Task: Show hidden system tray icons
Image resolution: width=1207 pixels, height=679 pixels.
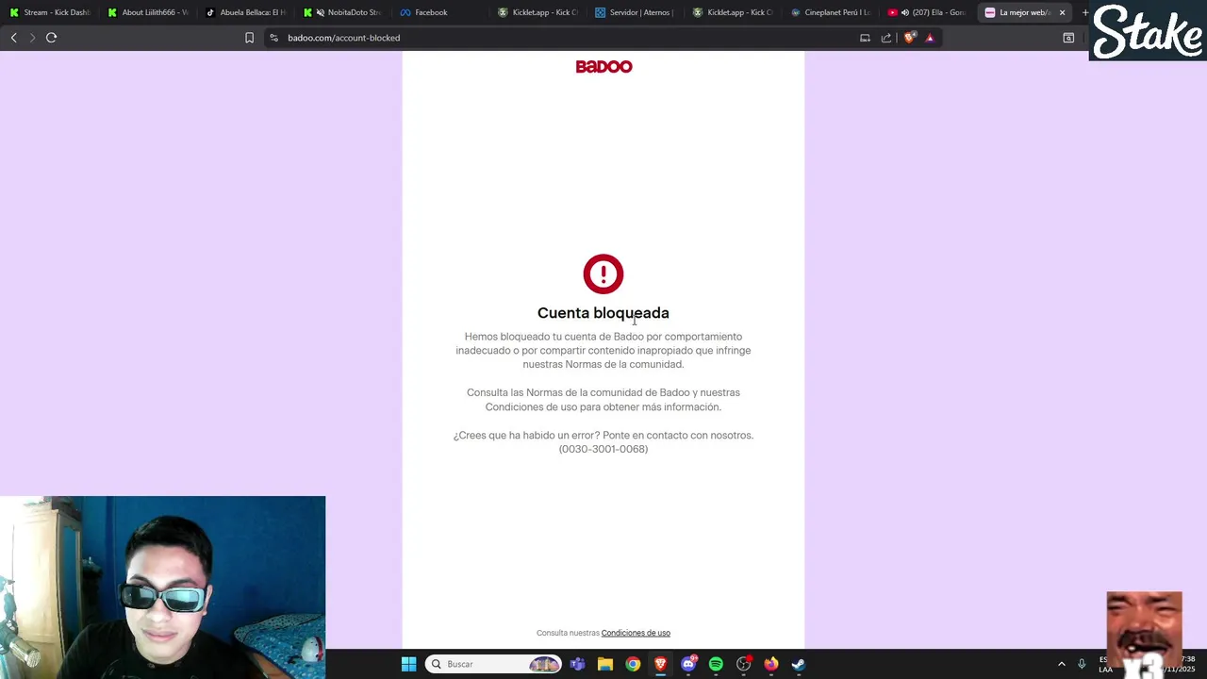Action: coord(1061,664)
